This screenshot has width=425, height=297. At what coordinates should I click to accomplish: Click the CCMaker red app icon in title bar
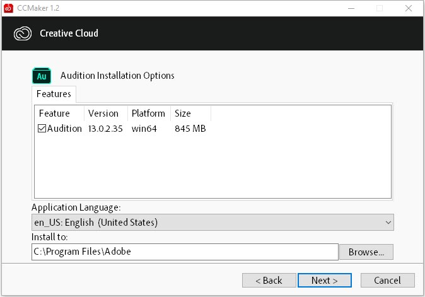click(8, 8)
